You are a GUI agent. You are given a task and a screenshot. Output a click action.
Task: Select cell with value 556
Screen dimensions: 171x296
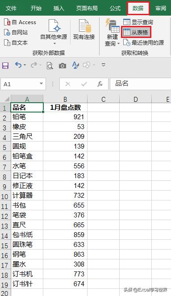65,166
